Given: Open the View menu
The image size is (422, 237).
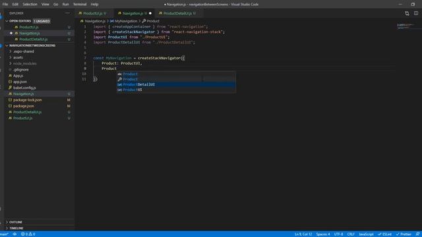Looking at the screenshot, I should click(x=45, y=5).
